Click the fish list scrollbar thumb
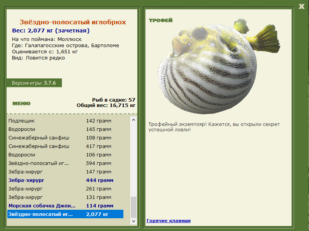Screen dimensions: 309x231 coord(133,207)
